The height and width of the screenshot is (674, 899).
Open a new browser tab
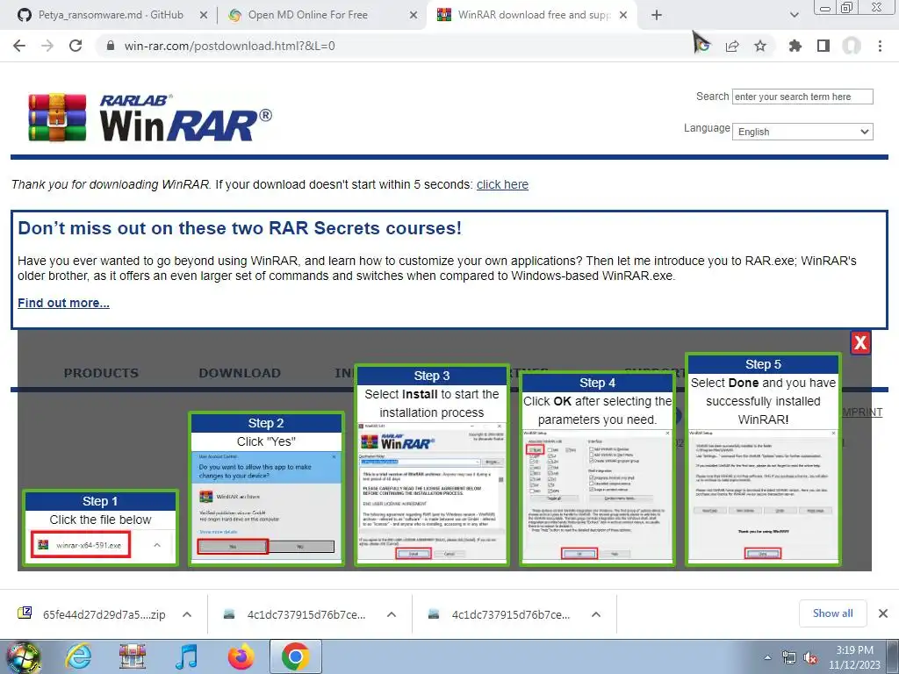tap(657, 16)
